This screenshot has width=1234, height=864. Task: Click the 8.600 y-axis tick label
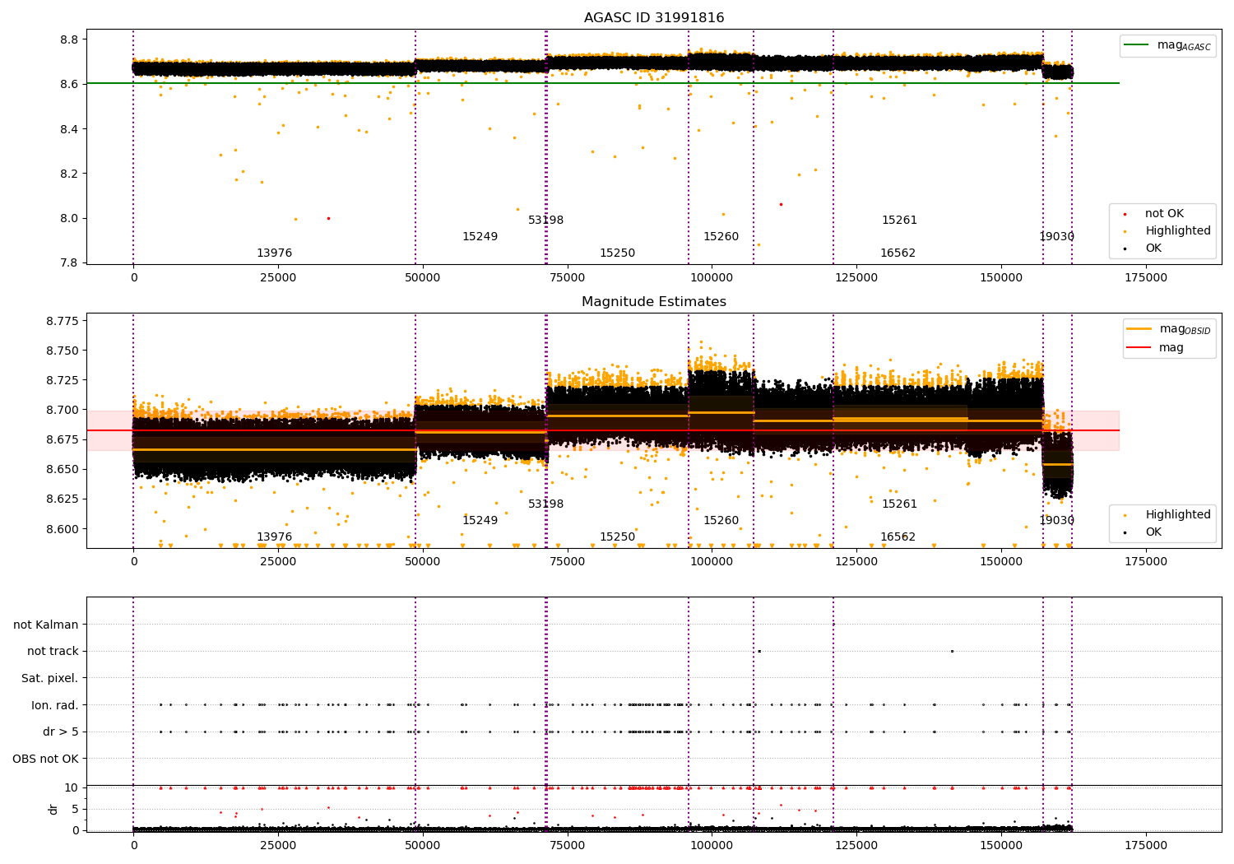[63, 529]
